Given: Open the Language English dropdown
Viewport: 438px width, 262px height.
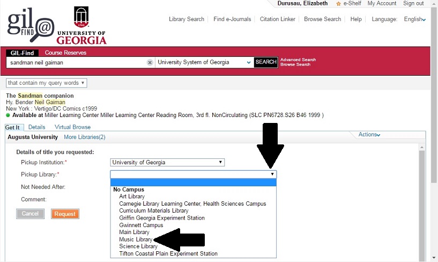Looking at the screenshot, I should [x=414, y=19].
